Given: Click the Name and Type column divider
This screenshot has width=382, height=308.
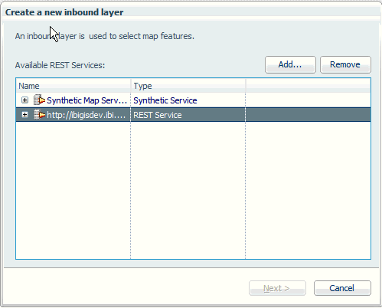Looking at the screenshot, I should pyautogui.click(x=131, y=86).
